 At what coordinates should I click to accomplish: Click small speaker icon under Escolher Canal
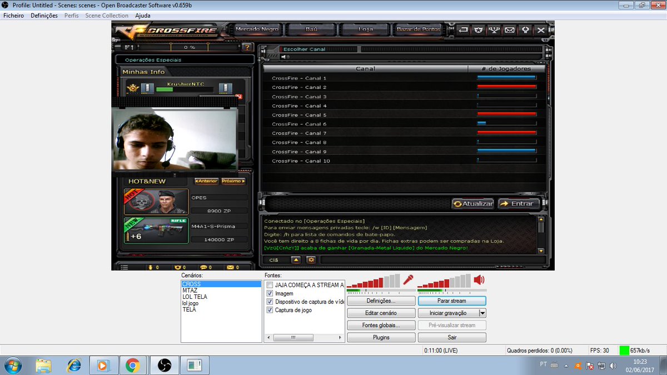[285, 57]
